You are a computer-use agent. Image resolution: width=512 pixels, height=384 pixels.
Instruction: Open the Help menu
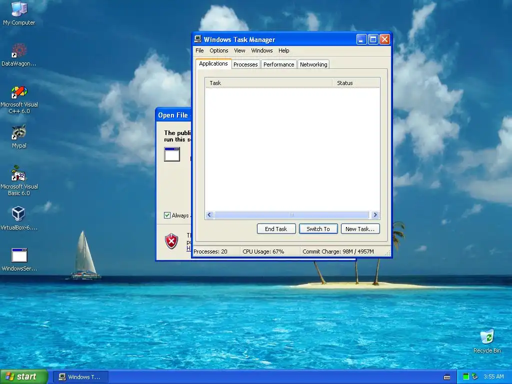point(284,50)
